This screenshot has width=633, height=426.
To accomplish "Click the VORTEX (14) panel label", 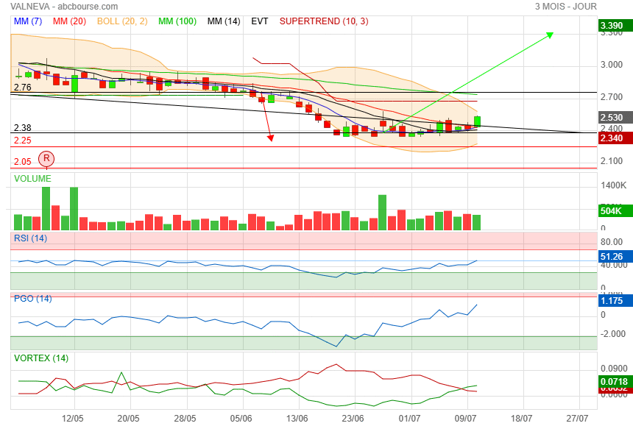I will click(x=41, y=358).
